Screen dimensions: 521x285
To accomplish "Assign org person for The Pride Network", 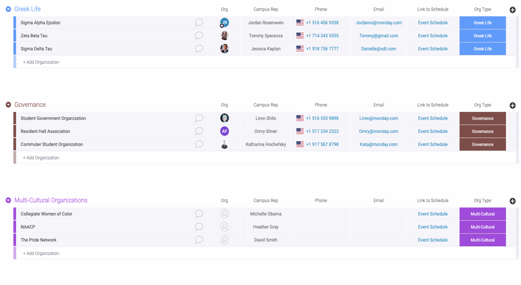I will tap(224, 240).
